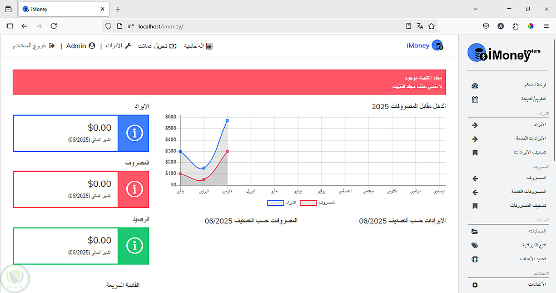Click the اله حاسبة calculator link
The image size is (556, 293).
(194, 46)
